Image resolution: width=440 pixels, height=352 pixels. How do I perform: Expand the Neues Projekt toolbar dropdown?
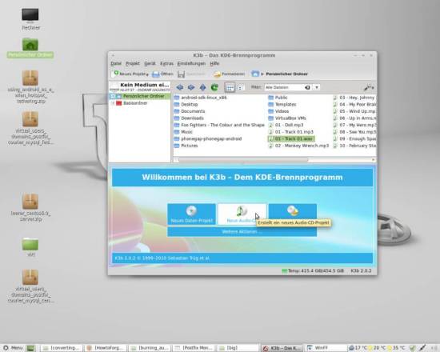pyautogui.click(x=147, y=74)
